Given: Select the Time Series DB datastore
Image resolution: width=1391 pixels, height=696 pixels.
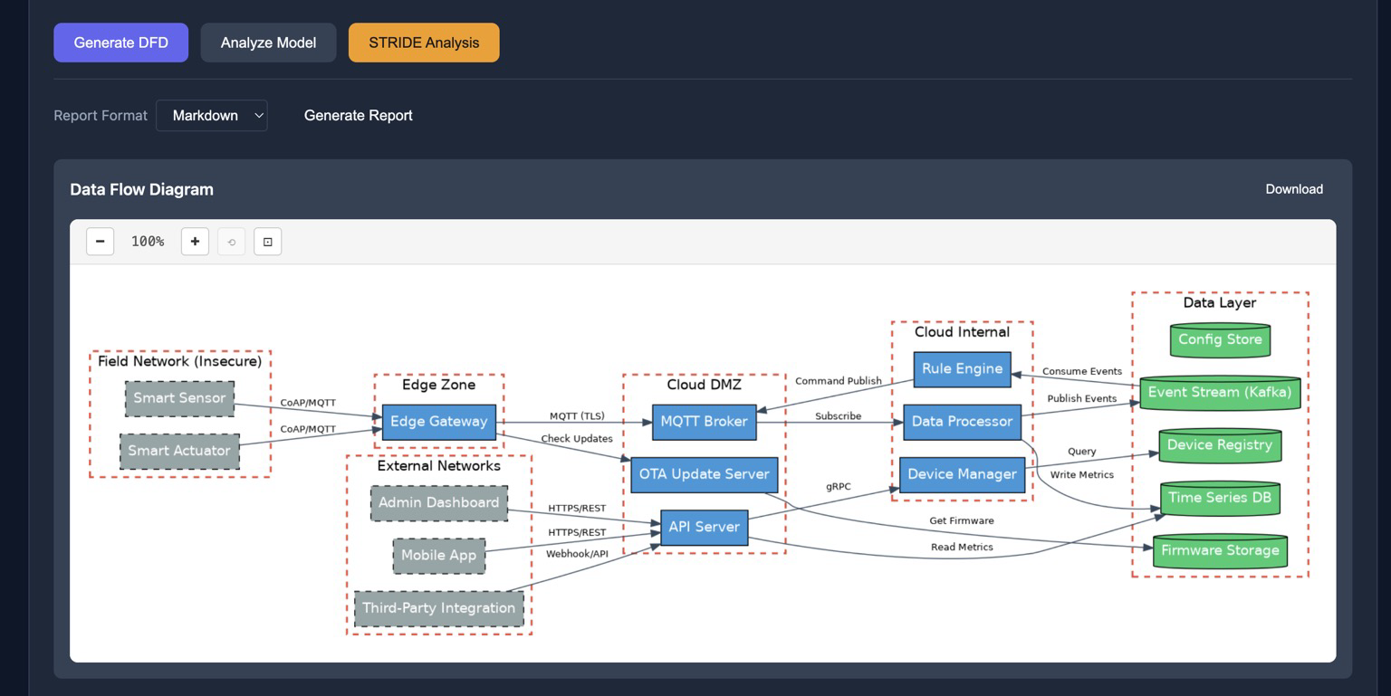Looking at the screenshot, I should (1219, 498).
